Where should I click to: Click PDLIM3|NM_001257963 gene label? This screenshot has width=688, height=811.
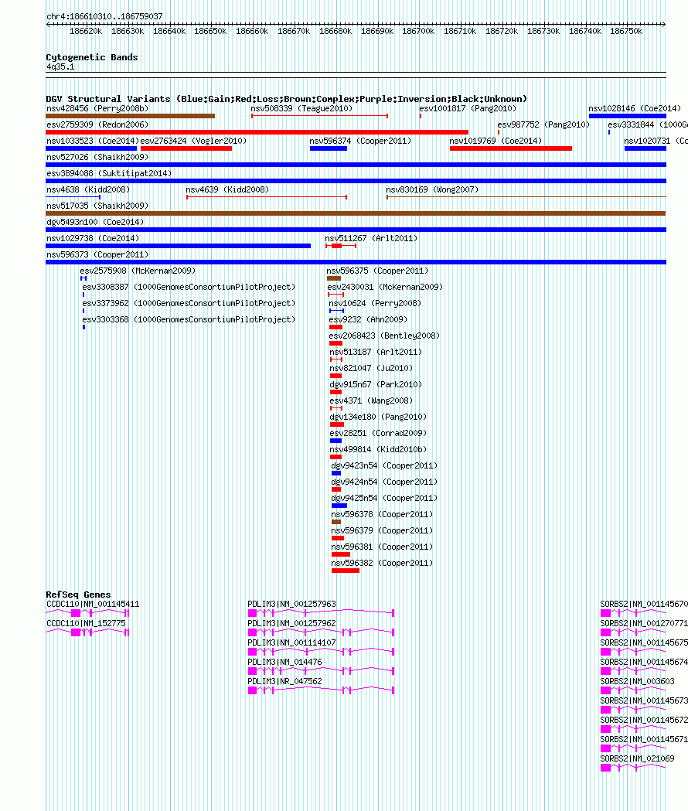291,604
